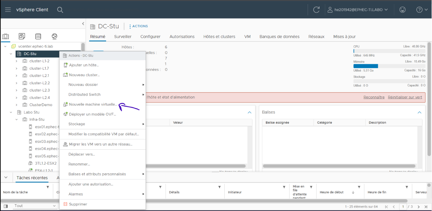Click the filter icon on Détails column
432x211 pixels.
point(219,187)
